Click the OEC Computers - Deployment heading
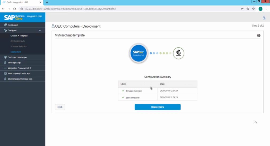The image size is (270, 146). [78, 26]
